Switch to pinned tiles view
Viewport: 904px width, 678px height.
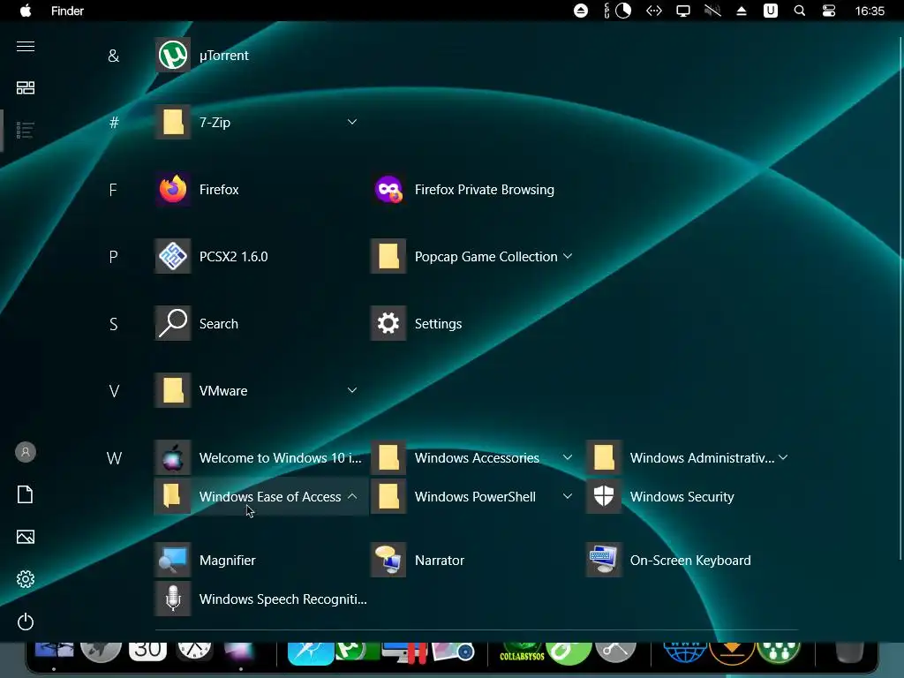click(26, 87)
